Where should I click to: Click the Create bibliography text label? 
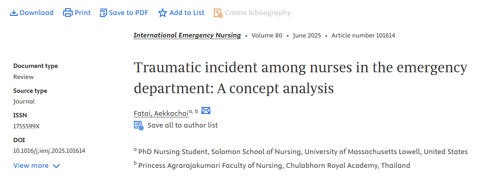click(258, 13)
